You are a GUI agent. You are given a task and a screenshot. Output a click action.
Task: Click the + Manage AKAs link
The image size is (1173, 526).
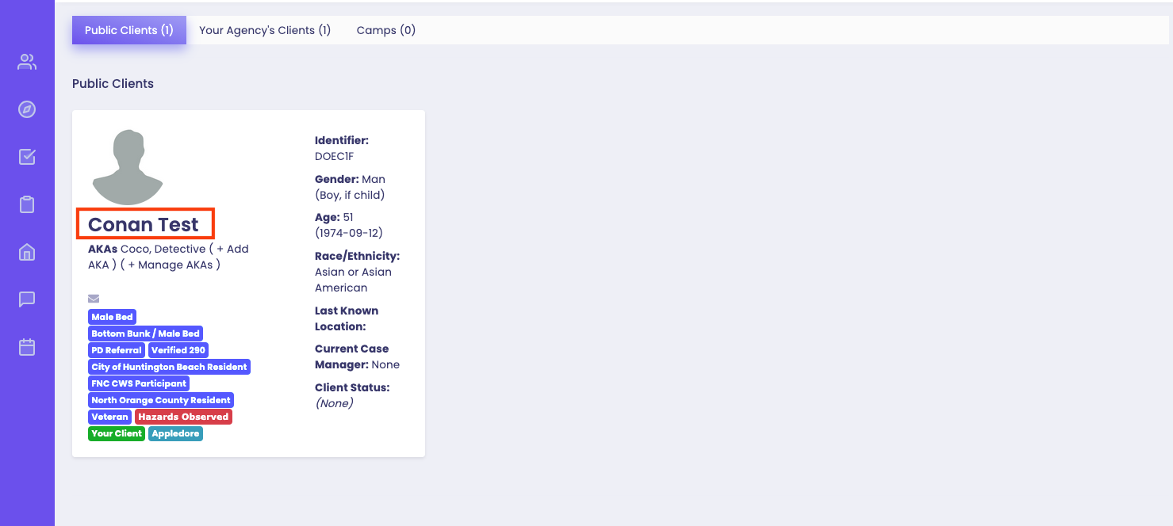171,265
